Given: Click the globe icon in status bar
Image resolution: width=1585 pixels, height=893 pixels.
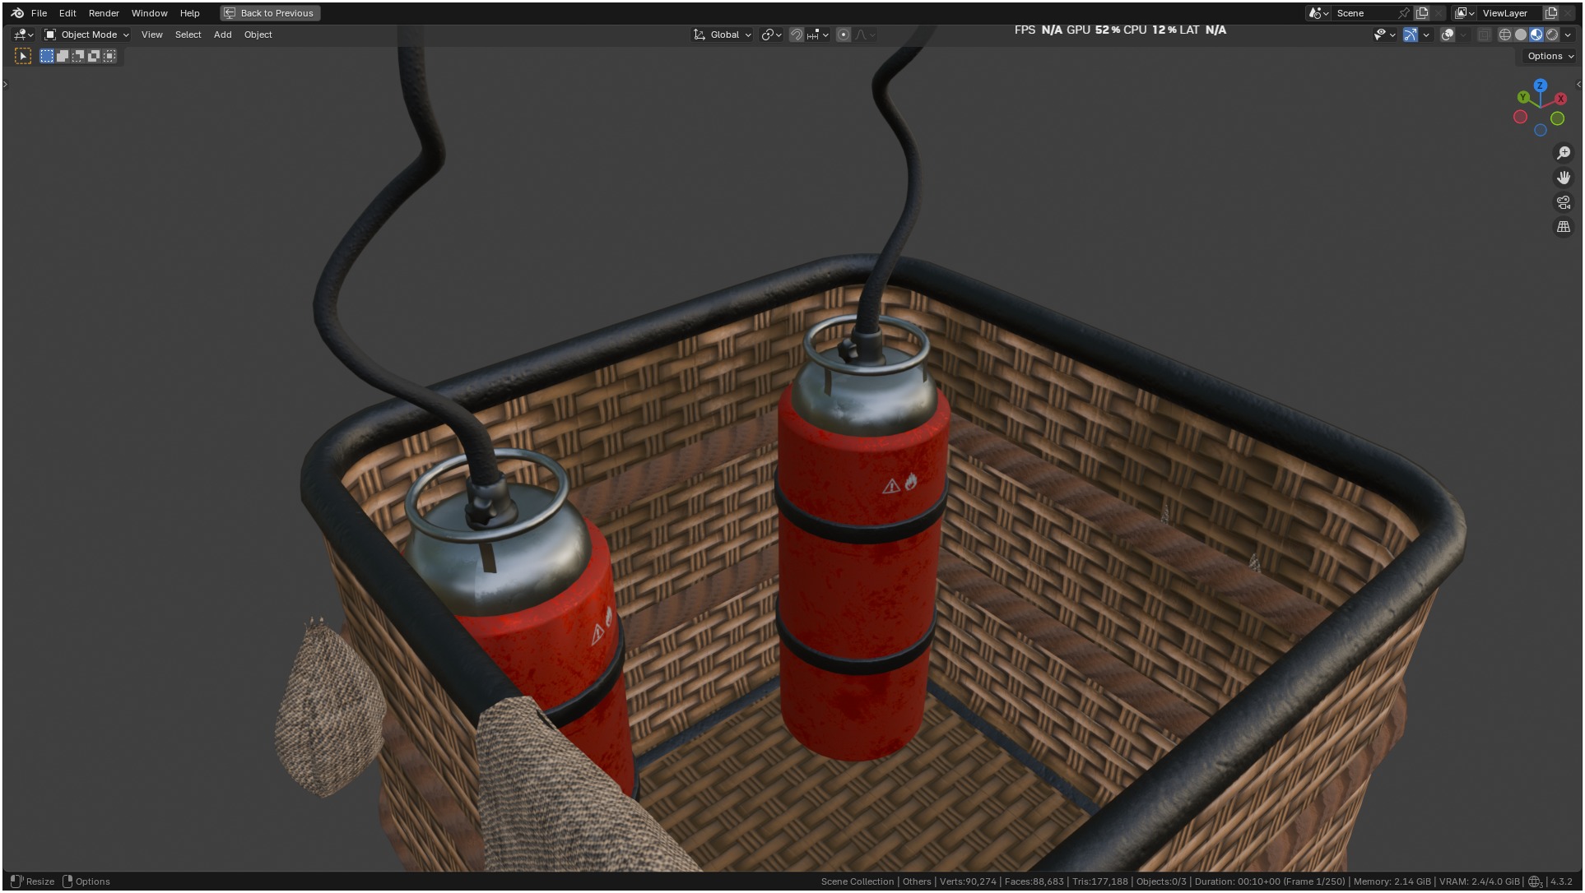Looking at the screenshot, I should click(x=1536, y=881).
